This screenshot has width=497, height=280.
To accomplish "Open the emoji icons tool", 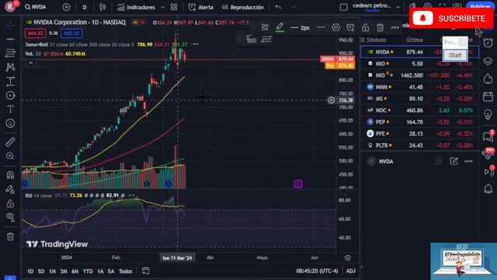I will [x=10, y=123].
